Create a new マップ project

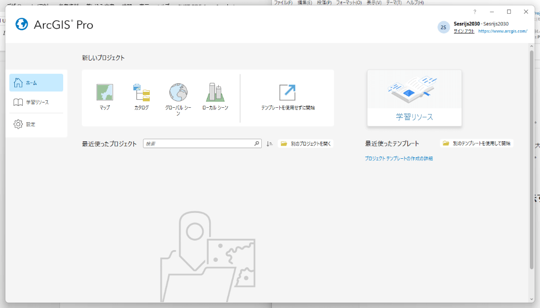pyautogui.click(x=105, y=97)
